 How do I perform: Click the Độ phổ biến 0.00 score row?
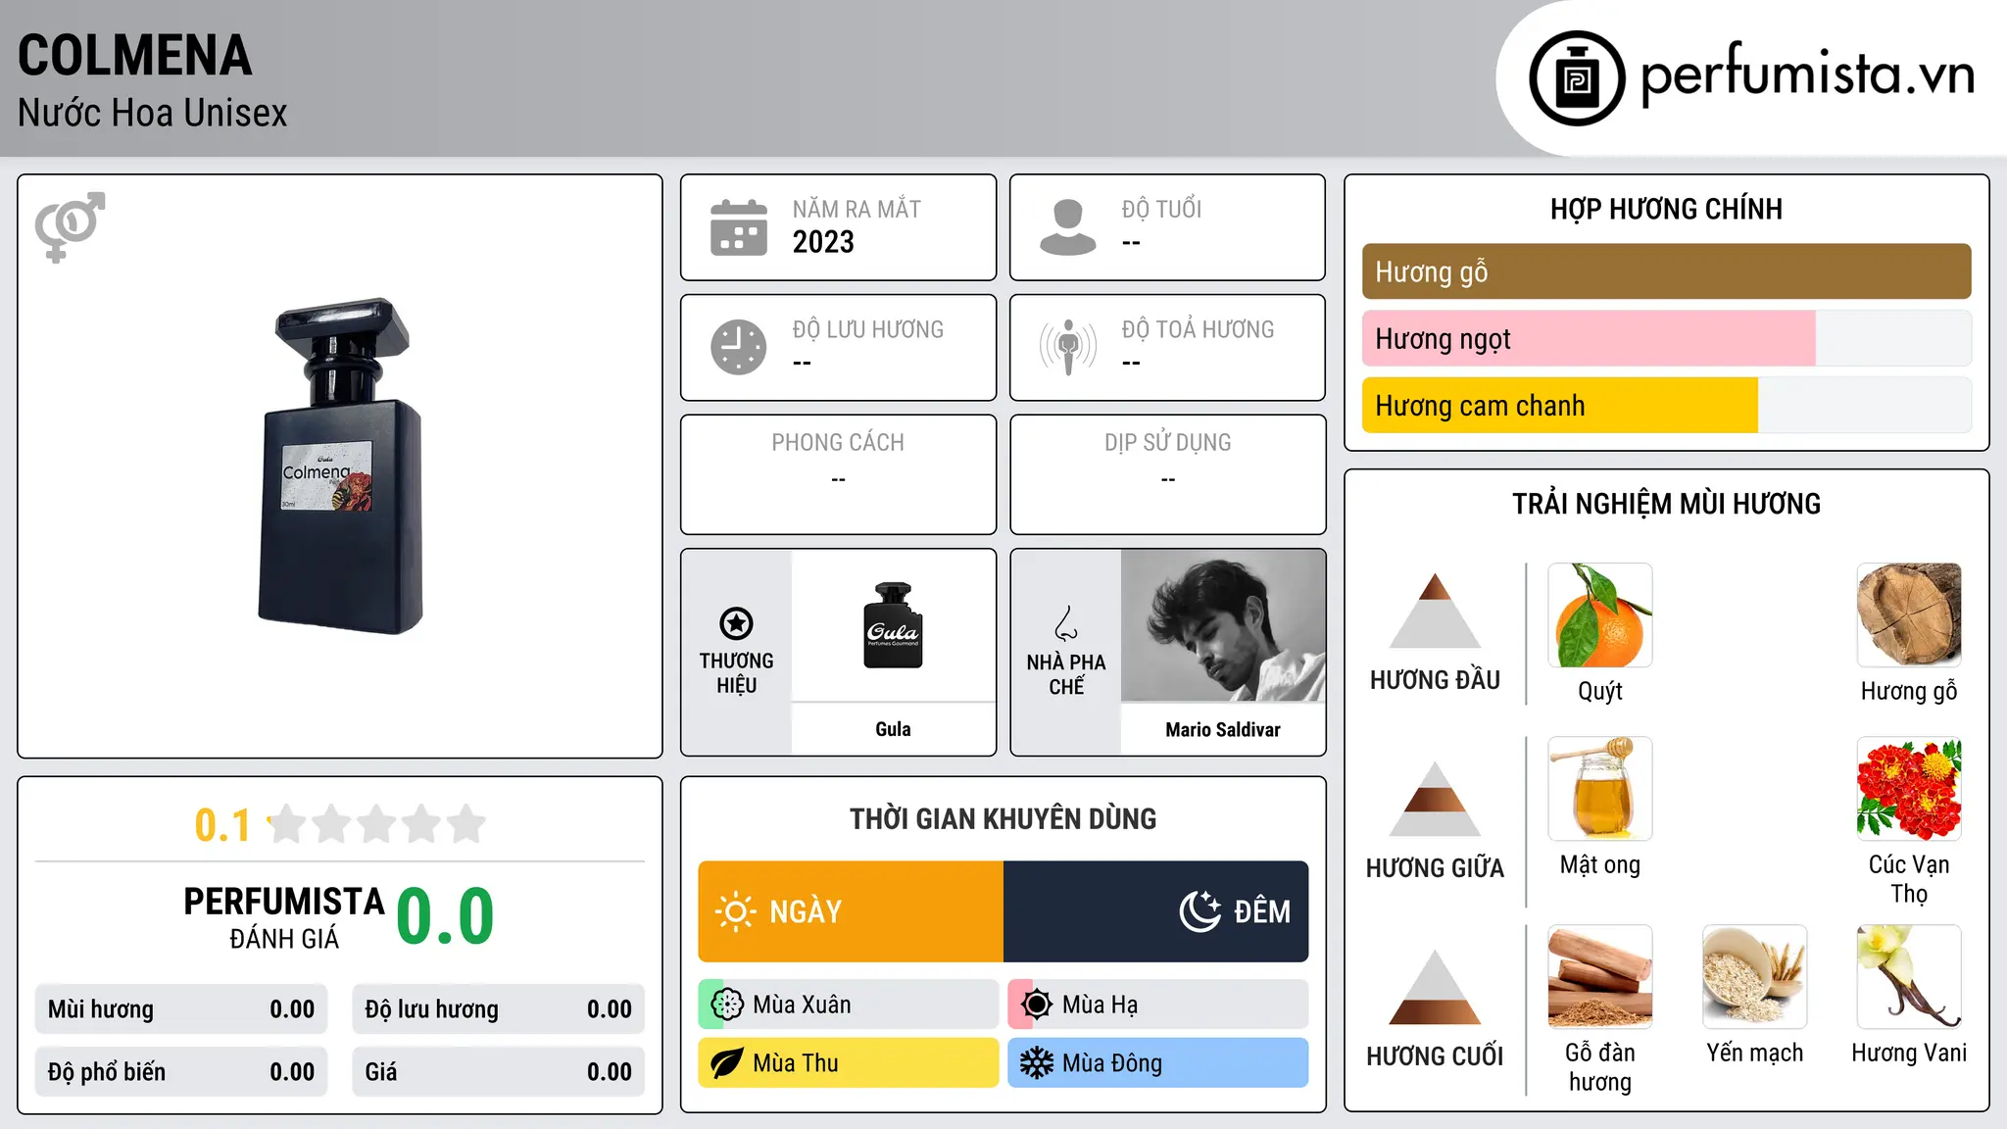181,1072
